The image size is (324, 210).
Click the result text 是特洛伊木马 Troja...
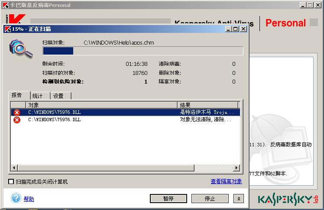coord(207,112)
